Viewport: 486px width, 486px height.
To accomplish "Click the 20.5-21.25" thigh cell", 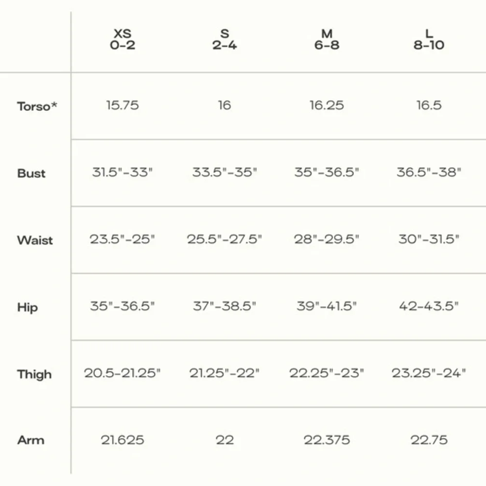I will tap(122, 373).
